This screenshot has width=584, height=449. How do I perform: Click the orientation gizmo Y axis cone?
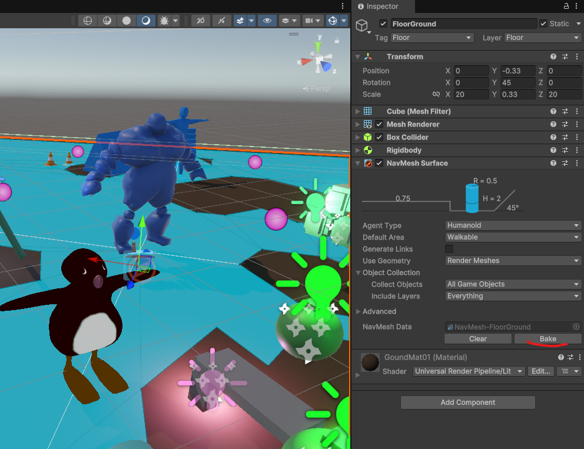[318, 46]
